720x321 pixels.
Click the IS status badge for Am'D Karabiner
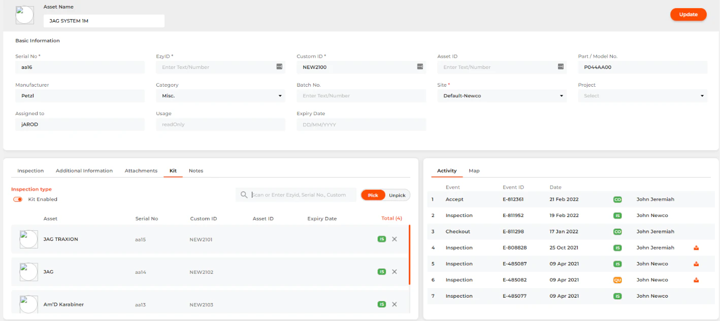click(x=382, y=304)
